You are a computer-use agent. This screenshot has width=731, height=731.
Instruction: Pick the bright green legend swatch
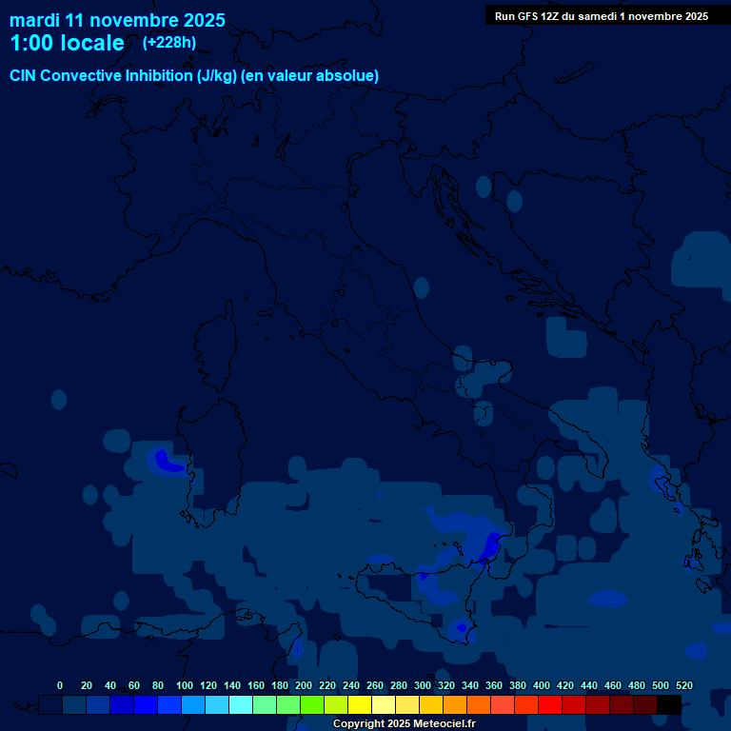[x=312, y=704]
